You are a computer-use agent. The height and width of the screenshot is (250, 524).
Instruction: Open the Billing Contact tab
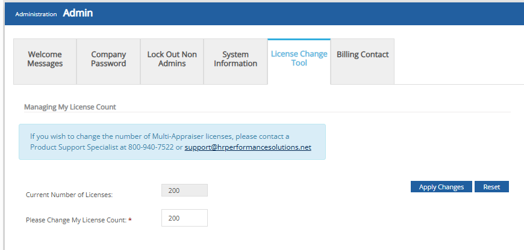363,55
